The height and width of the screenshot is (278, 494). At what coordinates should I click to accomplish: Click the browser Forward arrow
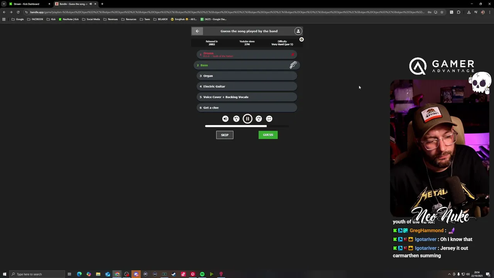[11, 12]
